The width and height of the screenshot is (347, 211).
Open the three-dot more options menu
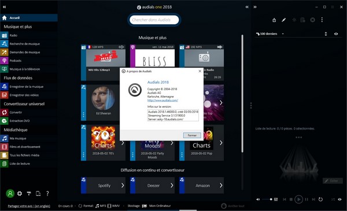click(x=322, y=20)
